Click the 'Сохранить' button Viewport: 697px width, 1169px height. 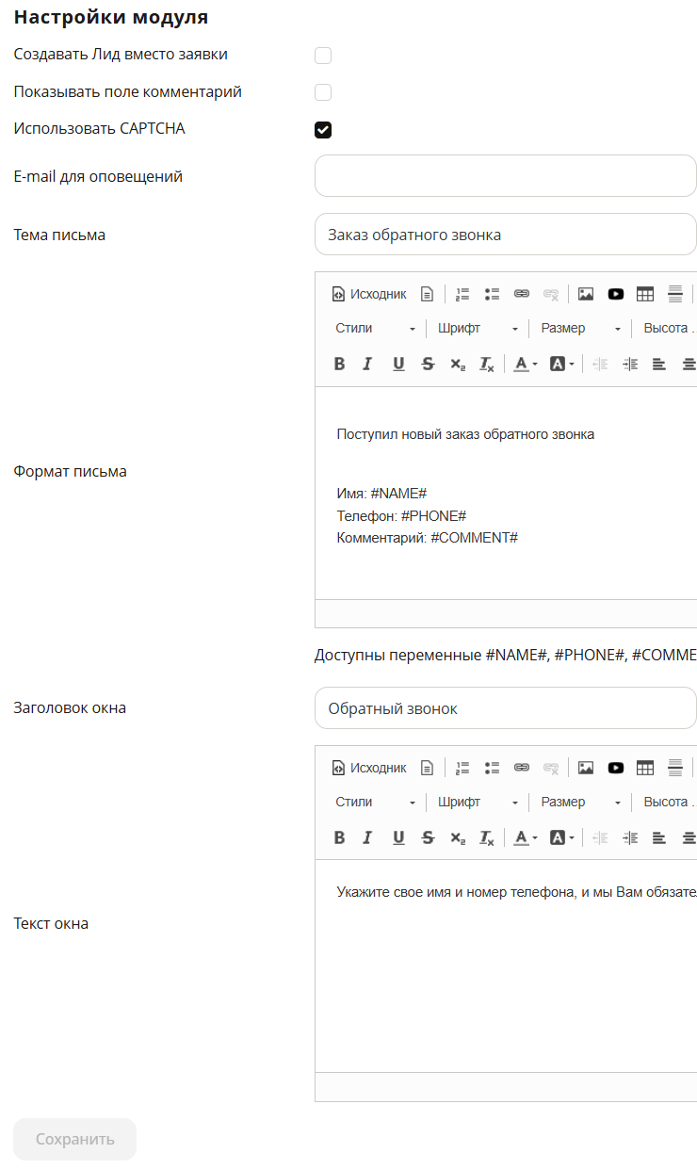[75, 1140]
